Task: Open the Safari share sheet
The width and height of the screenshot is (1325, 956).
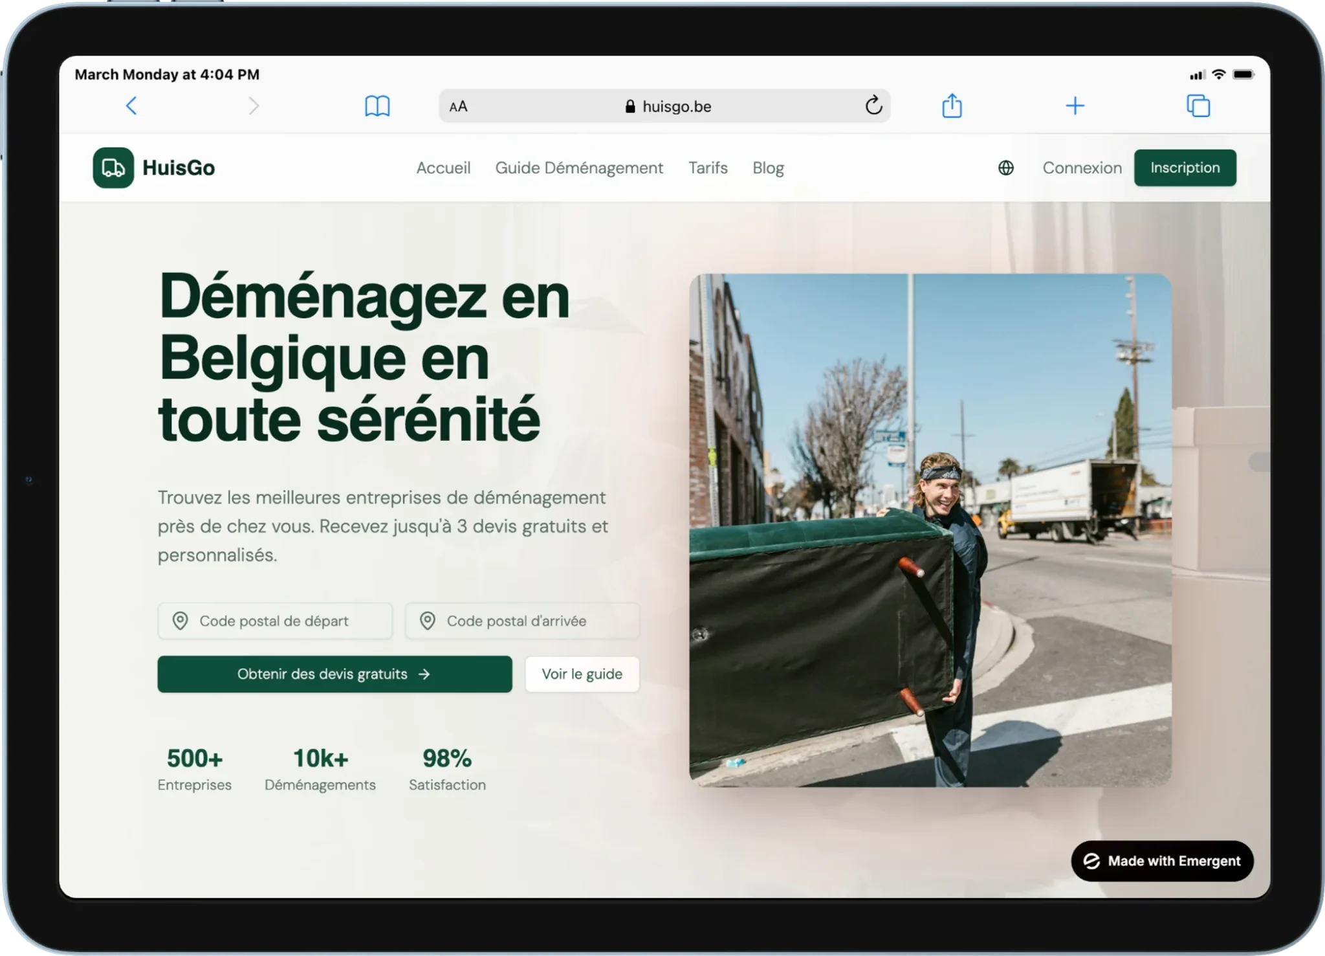Action: (952, 106)
